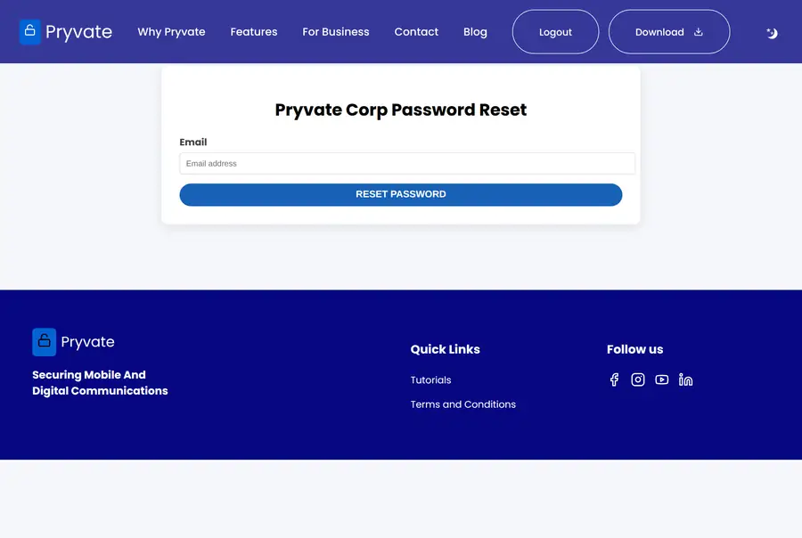The image size is (802, 538).
Task: Click the Reset Password button
Action: coord(400,194)
